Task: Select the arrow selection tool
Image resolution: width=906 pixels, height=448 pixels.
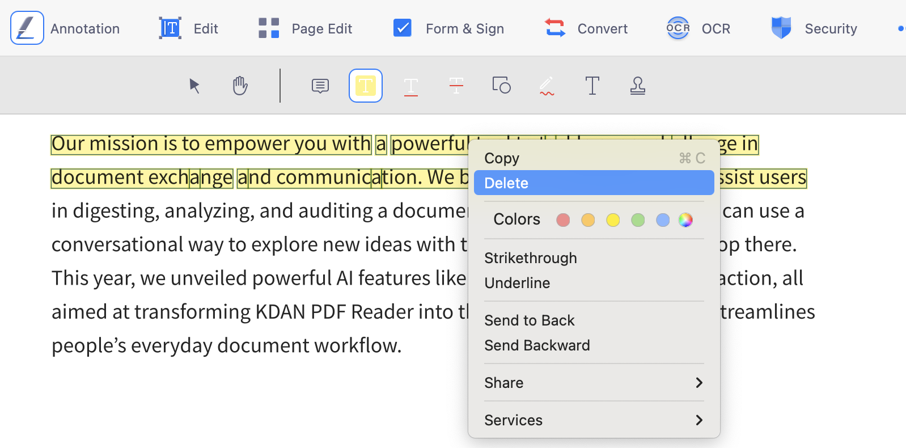Action: 194,86
